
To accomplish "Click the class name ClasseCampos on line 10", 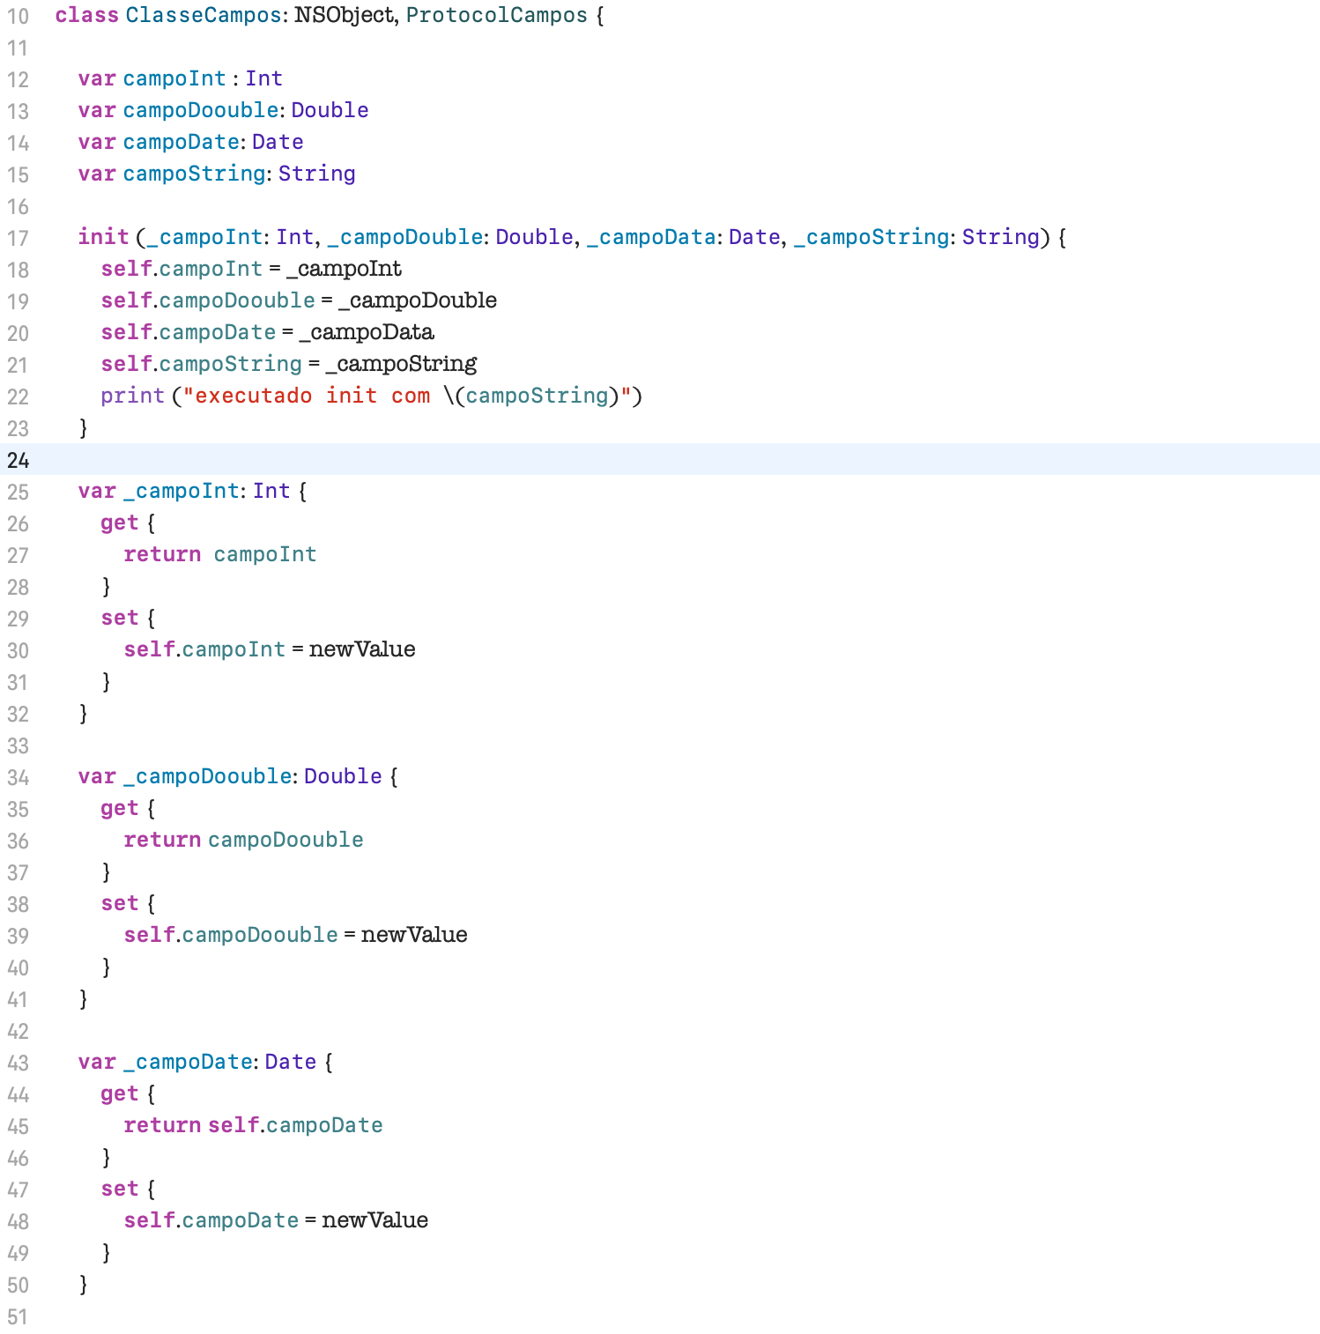I will coord(204,16).
